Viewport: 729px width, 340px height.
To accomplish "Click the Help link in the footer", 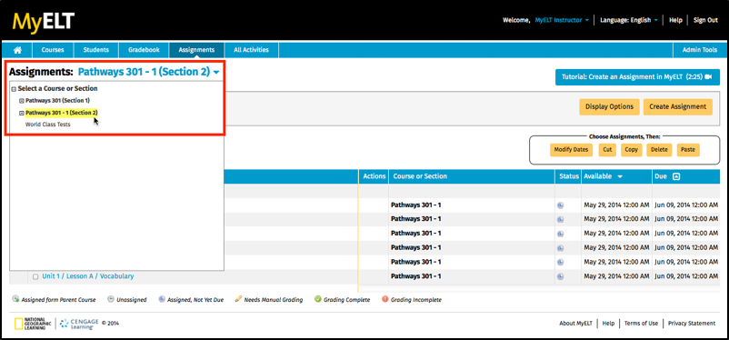I will pyautogui.click(x=608, y=324).
